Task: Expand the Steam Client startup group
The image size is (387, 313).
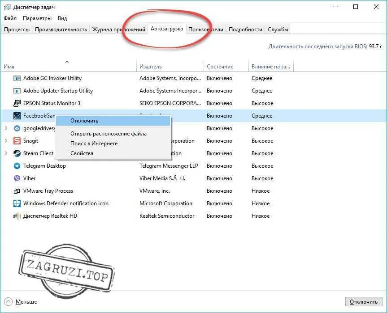Action: point(6,153)
